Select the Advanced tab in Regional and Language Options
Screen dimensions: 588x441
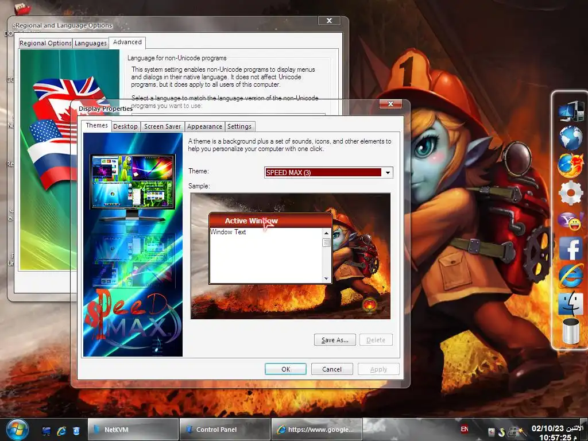click(x=127, y=42)
